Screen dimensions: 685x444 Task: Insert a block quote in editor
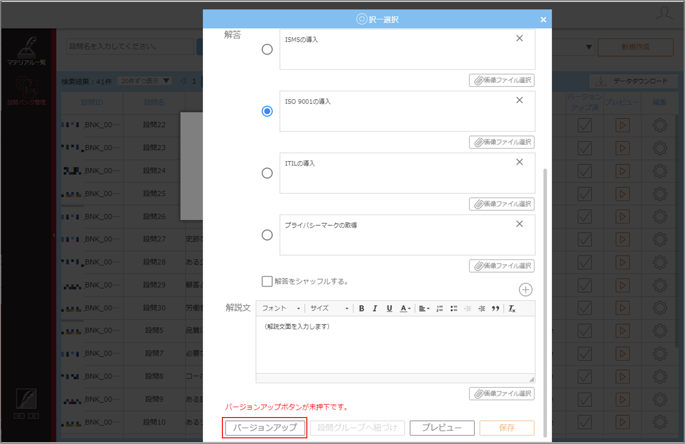(x=495, y=308)
